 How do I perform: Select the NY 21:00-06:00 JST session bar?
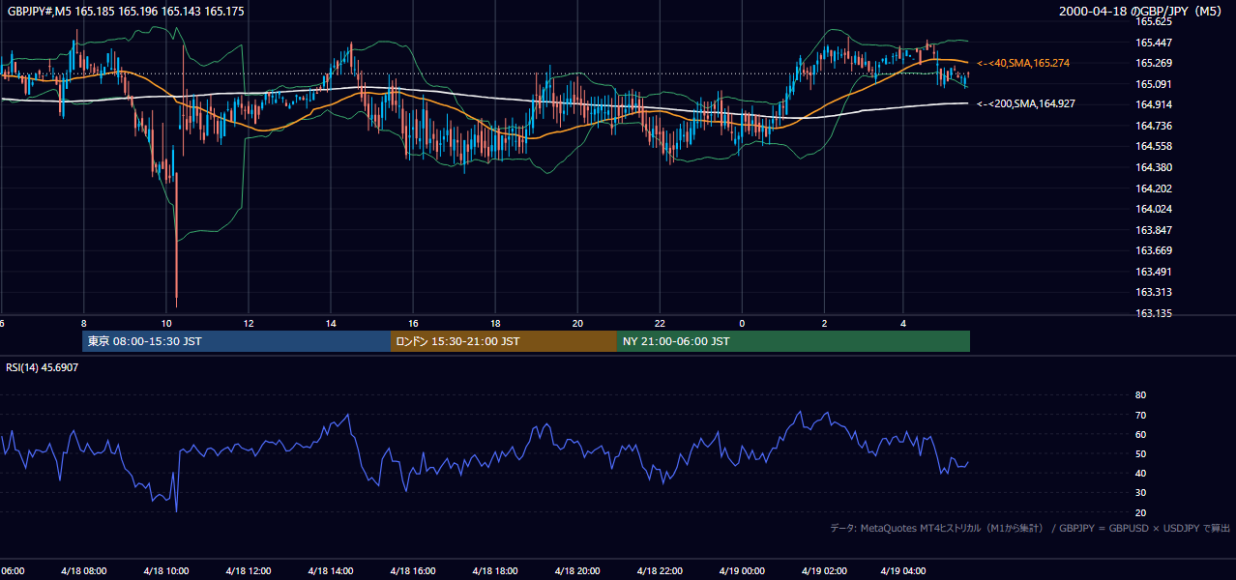click(793, 341)
